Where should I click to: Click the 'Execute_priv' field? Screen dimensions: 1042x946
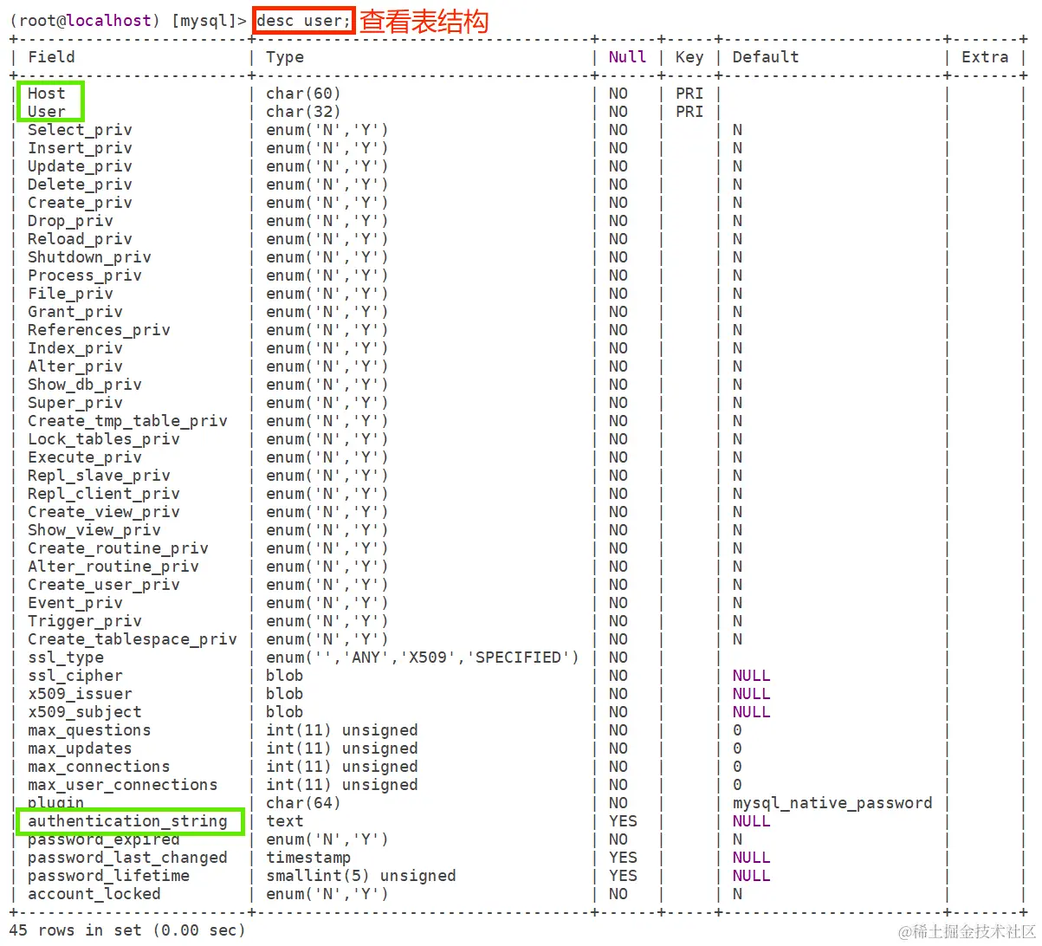tap(85, 457)
